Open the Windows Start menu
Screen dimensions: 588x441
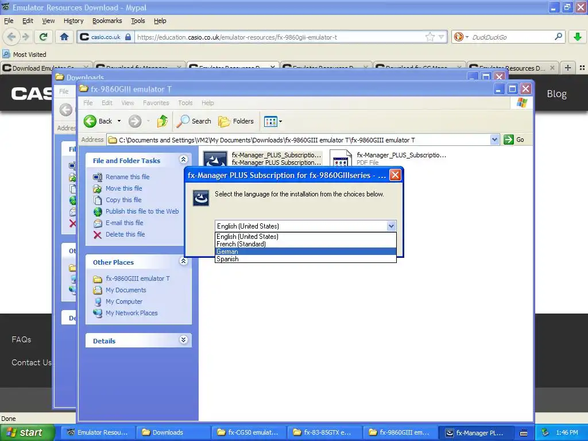[x=27, y=432]
